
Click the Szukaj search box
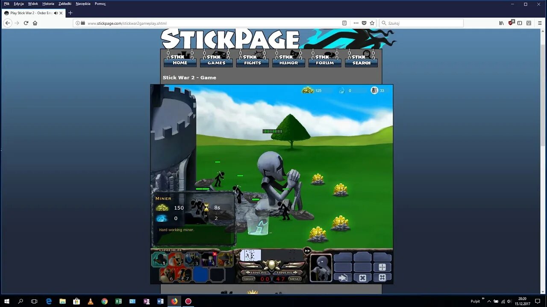[x=421, y=23]
